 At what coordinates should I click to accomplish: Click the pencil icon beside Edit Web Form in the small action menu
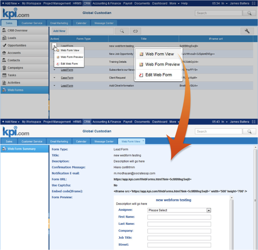pyautogui.click(x=58, y=64)
